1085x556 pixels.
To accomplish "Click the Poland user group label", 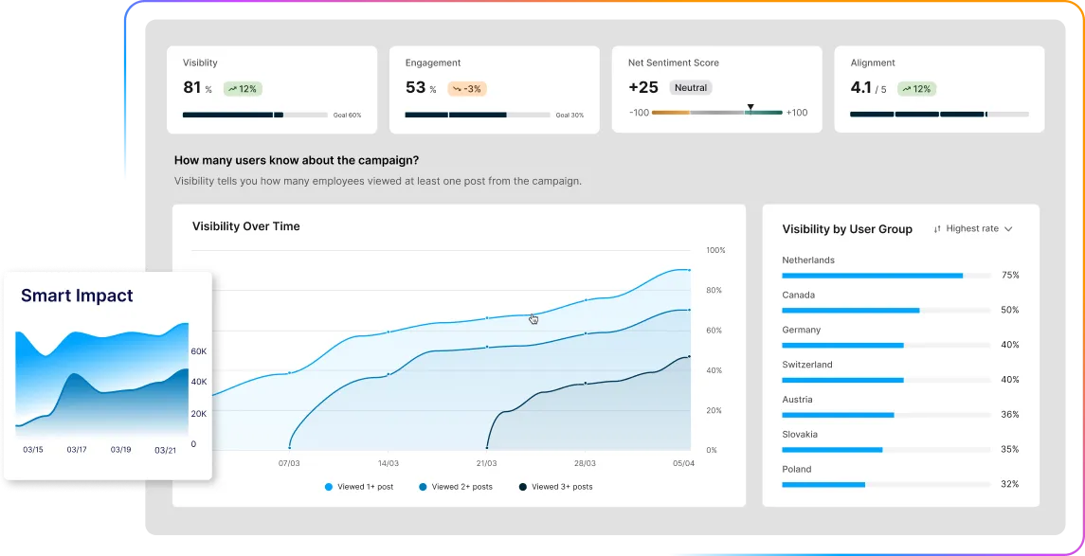I will (x=796, y=469).
